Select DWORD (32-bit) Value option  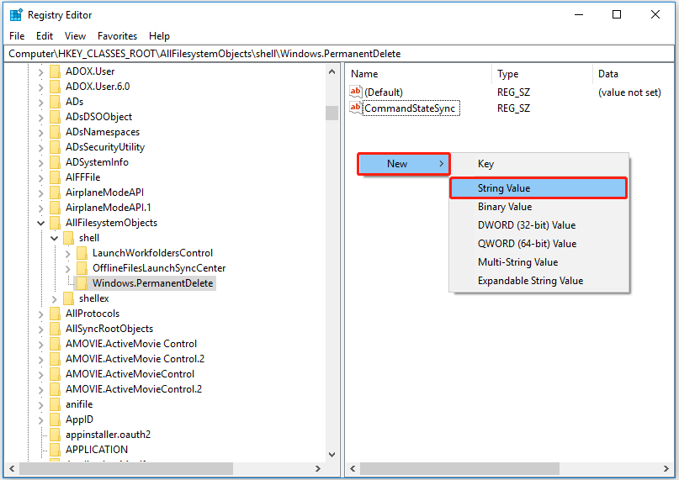526,225
